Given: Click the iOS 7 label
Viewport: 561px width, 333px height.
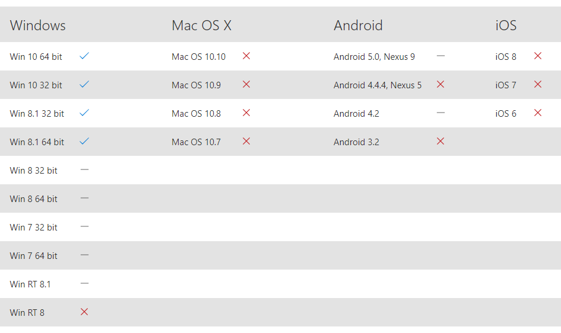Looking at the screenshot, I should (506, 85).
